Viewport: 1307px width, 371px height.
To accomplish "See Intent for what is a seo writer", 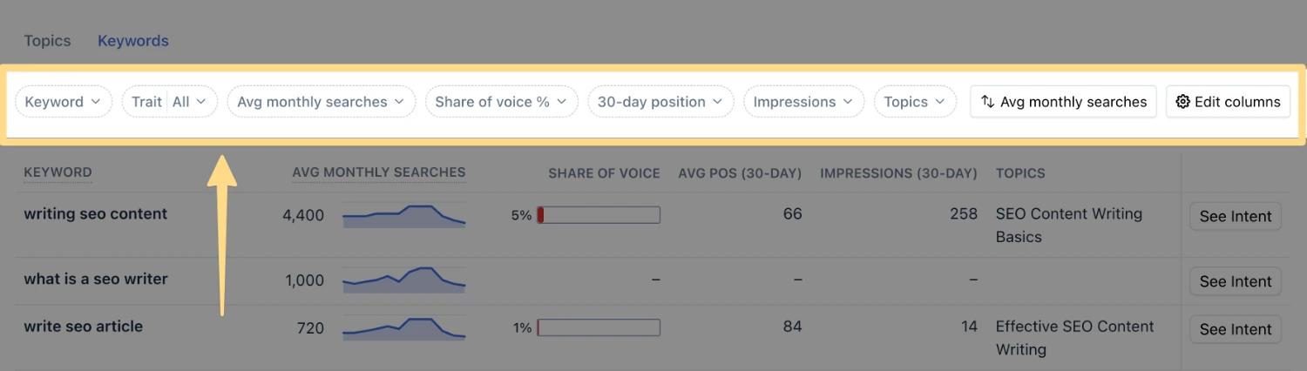I will point(1235,281).
